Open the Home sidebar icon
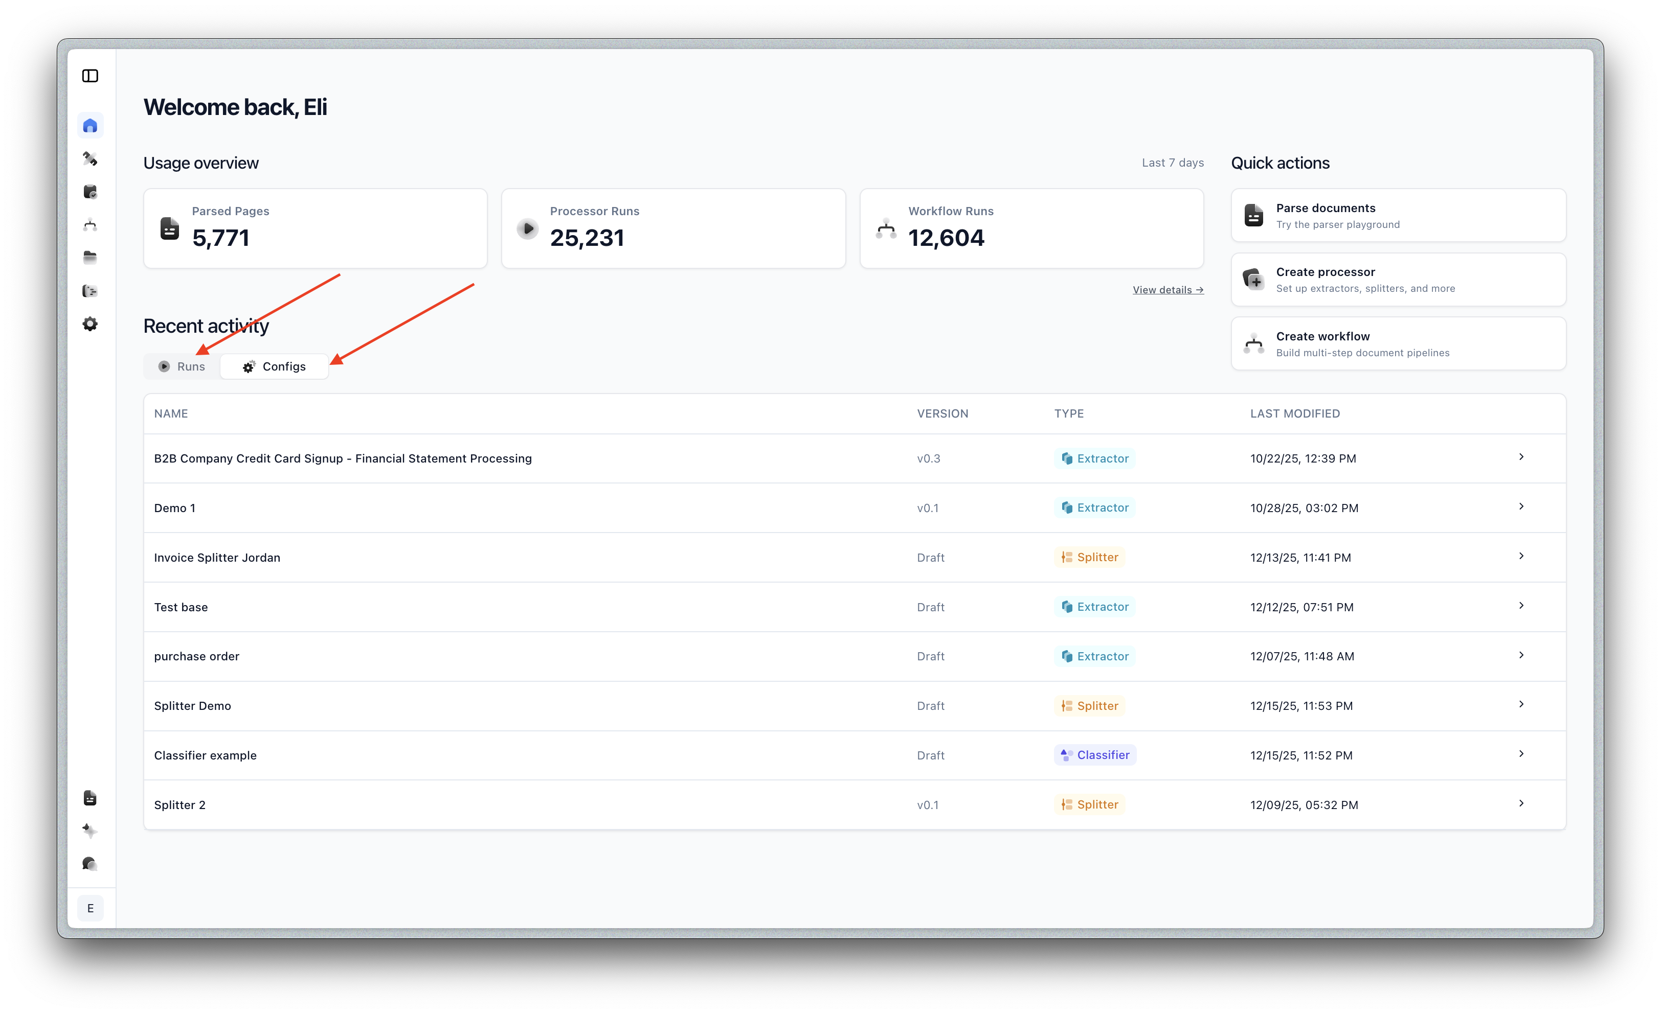The image size is (1661, 1014). pos(91,126)
